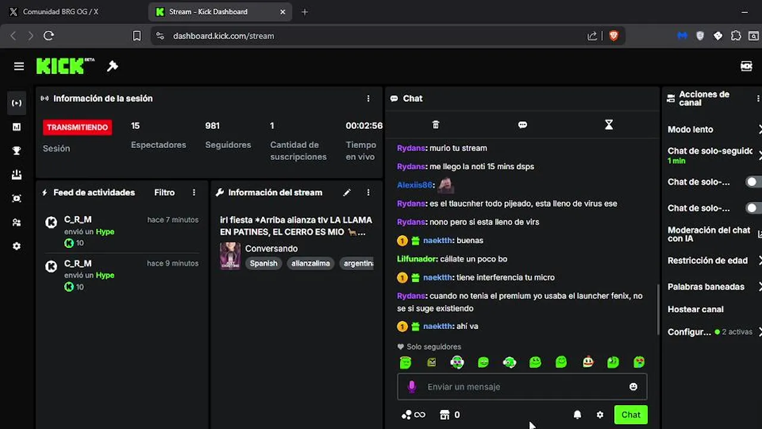The image size is (762, 429).
Task: Toggle the second Chat de solo switch
Action: tap(754, 208)
